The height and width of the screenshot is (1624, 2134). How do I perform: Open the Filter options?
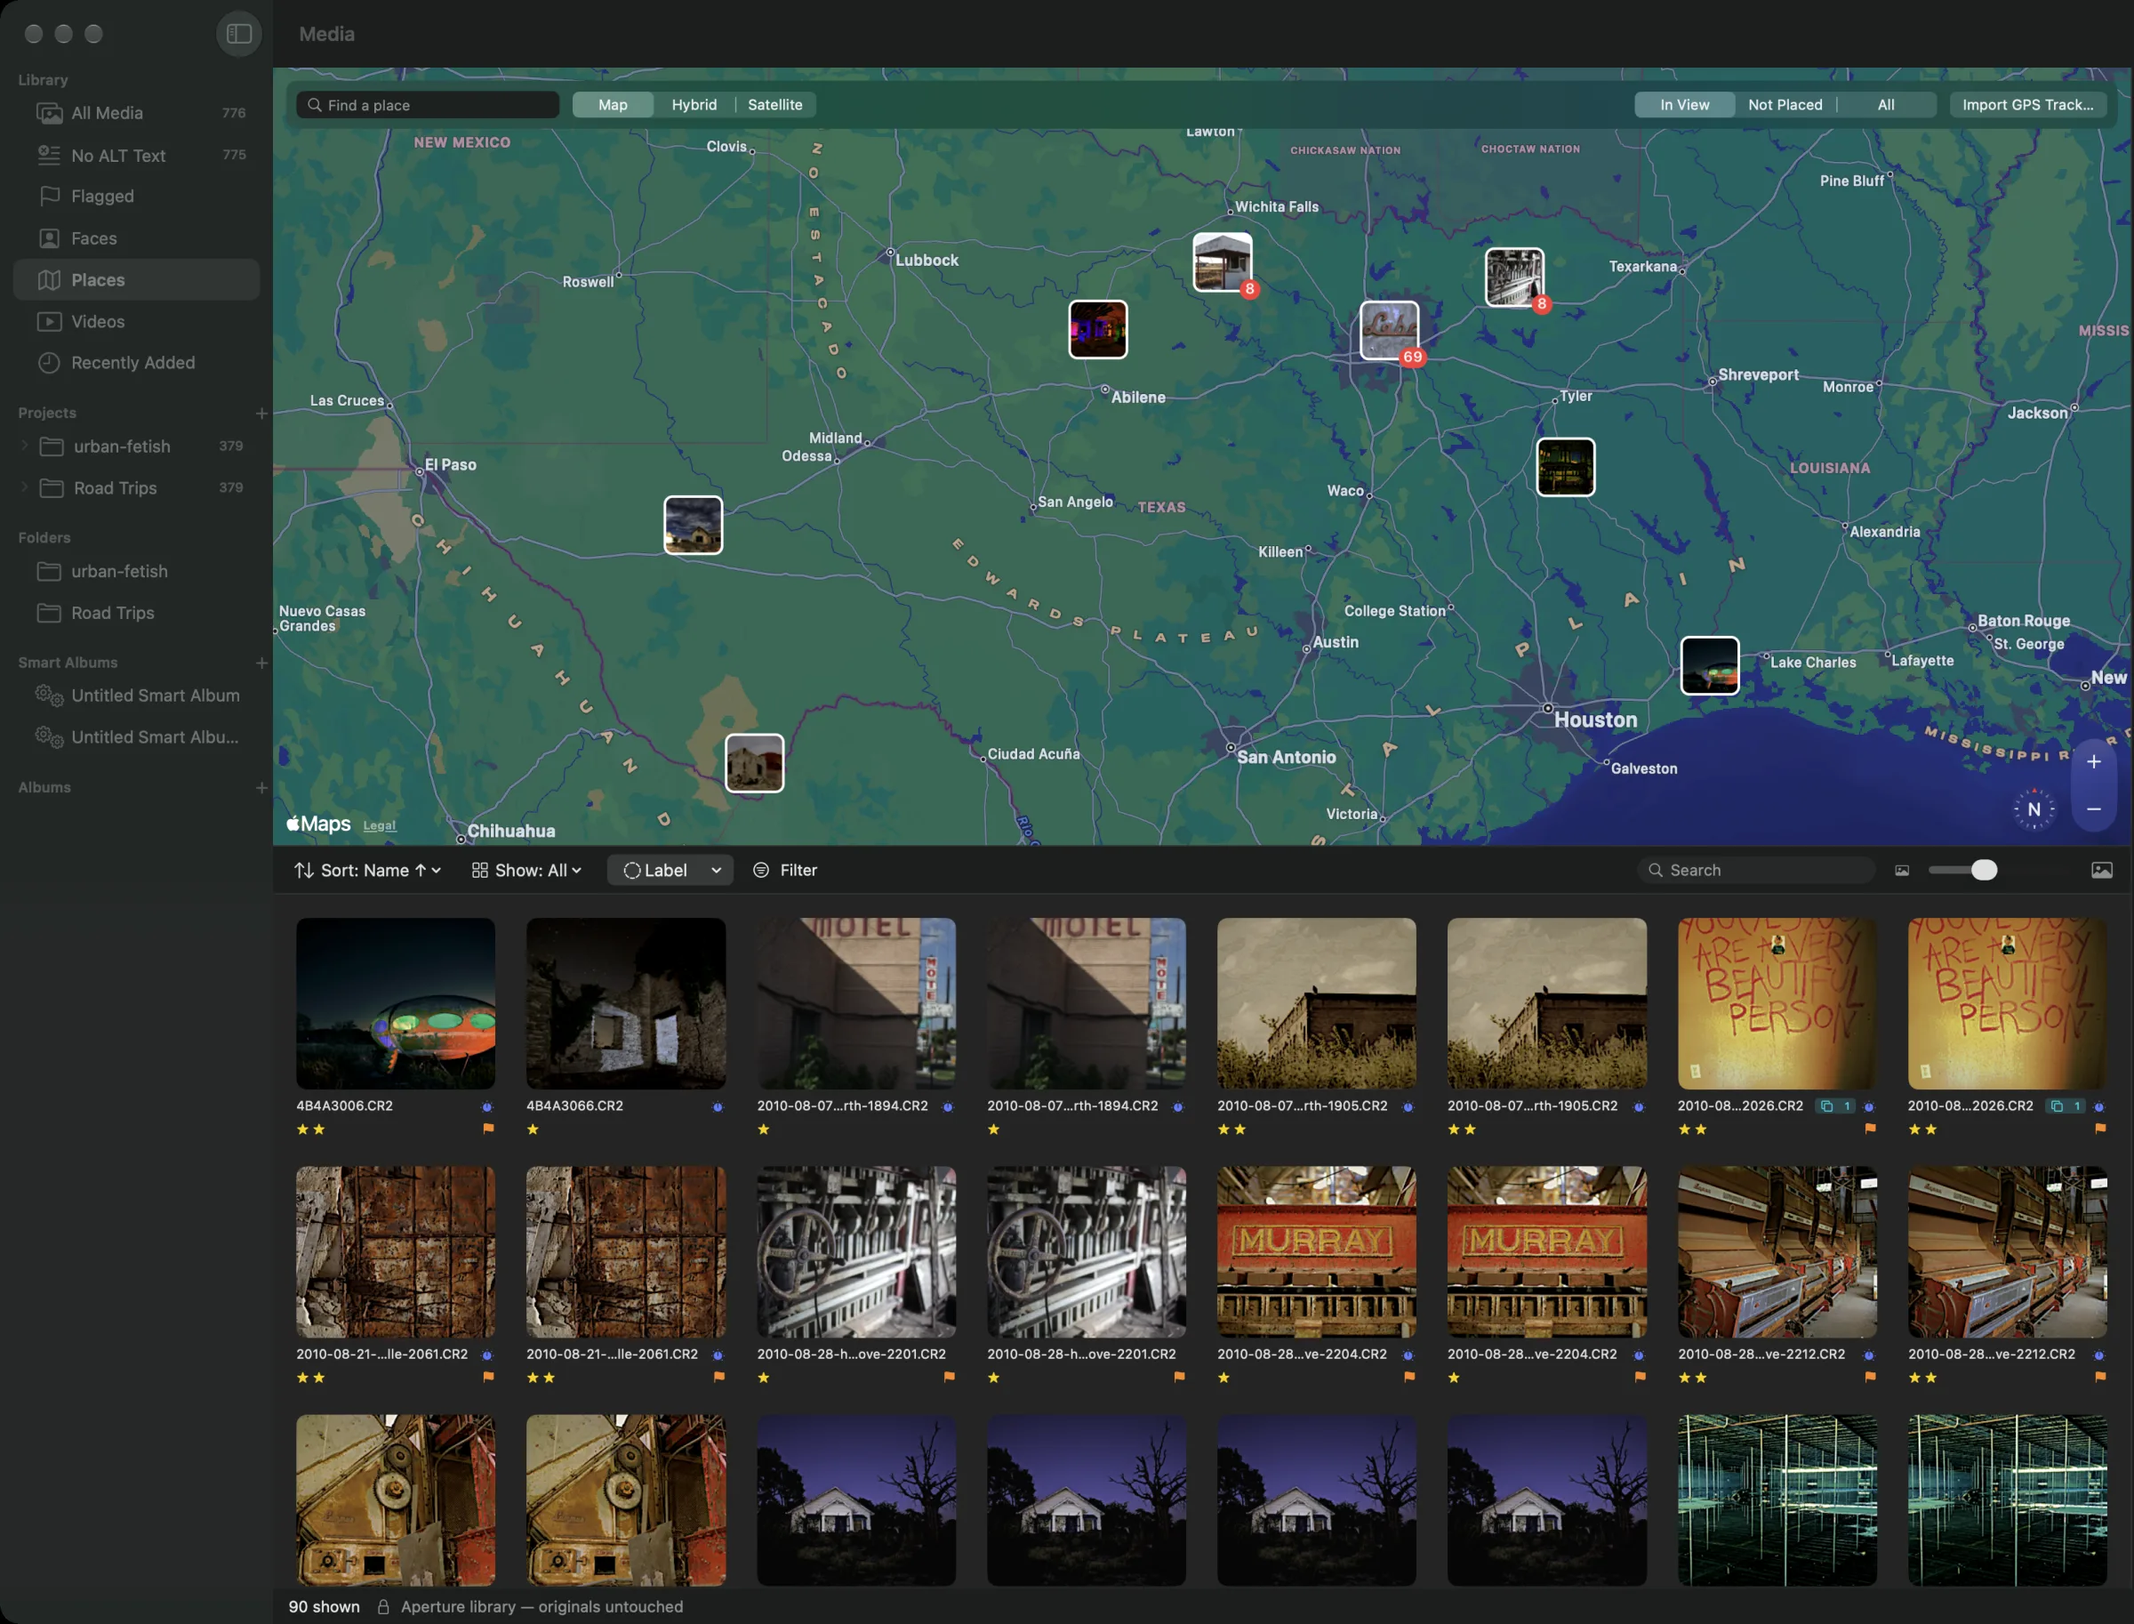coord(785,870)
